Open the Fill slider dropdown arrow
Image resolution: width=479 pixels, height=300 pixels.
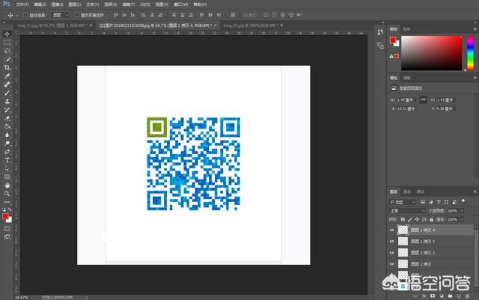point(462,219)
